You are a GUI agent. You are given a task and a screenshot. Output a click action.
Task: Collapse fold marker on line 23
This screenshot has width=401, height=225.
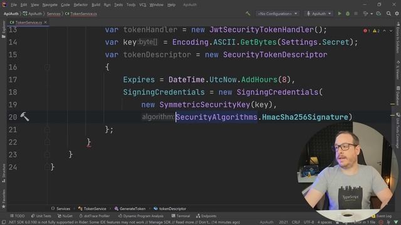coord(47,154)
